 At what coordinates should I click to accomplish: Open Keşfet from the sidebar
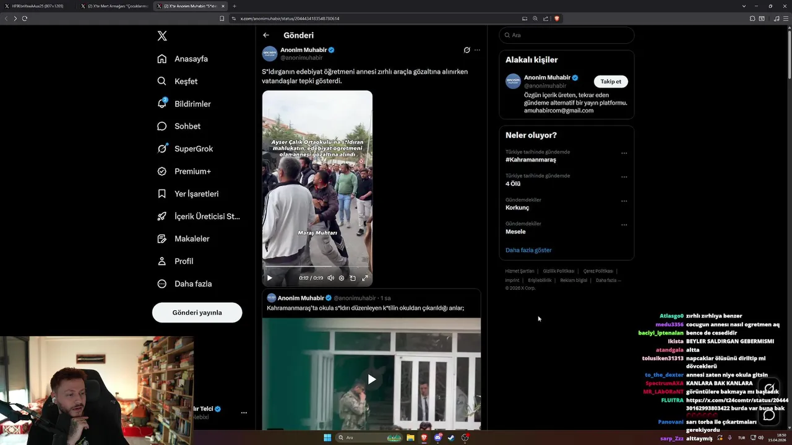(178, 81)
